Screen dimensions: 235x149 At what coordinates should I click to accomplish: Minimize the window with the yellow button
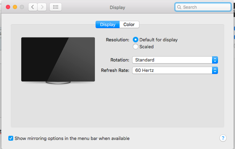pos(15,7)
